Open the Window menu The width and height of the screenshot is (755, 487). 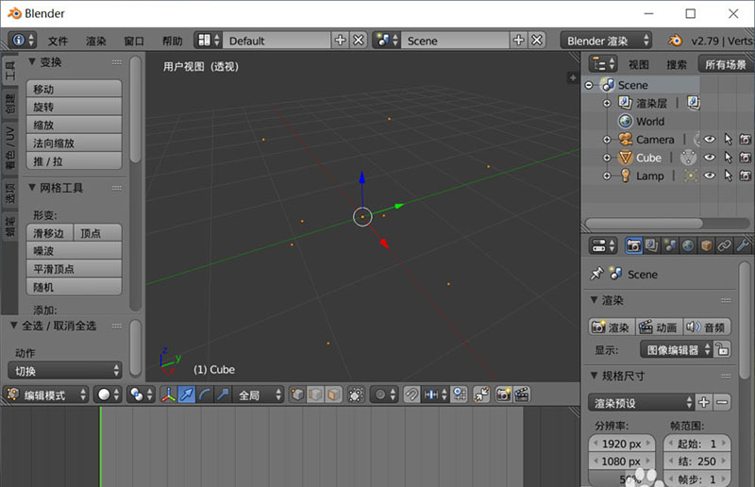[134, 41]
